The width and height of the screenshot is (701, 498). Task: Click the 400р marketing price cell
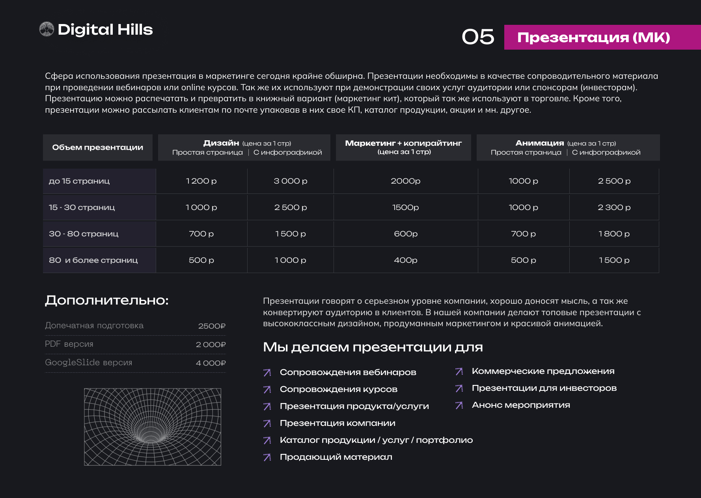point(406,260)
